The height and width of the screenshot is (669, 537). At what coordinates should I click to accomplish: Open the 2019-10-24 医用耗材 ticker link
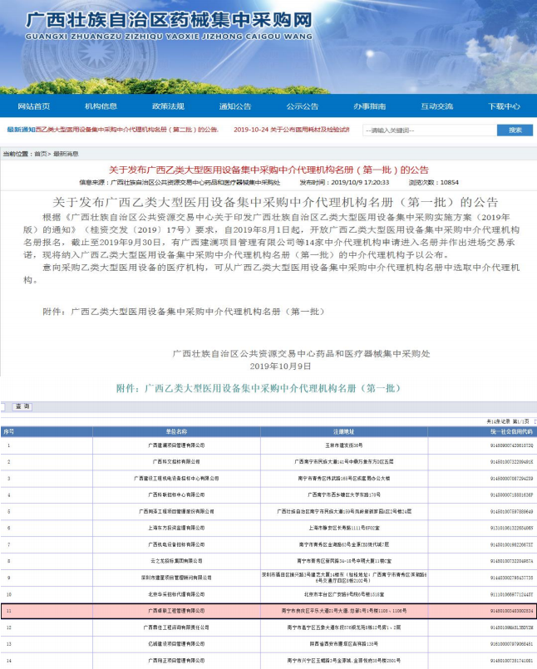pos(292,130)
